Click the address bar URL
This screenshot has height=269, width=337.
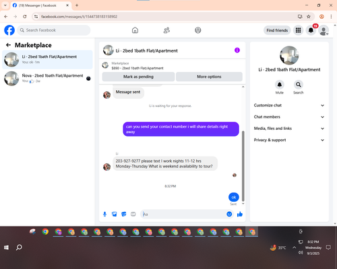[x=79, y=17]
